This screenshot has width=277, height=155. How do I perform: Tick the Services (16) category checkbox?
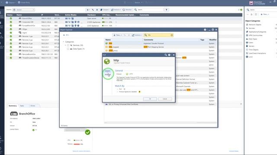[68, 45]
